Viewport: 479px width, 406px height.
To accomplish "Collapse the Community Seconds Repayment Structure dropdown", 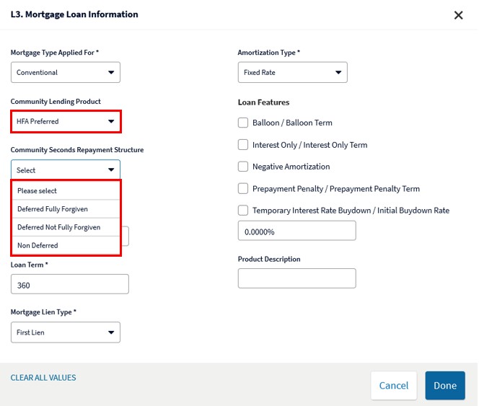I will (66, 170).
